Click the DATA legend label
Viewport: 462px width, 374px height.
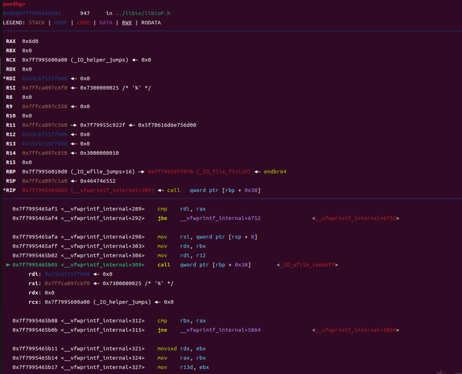105,23
